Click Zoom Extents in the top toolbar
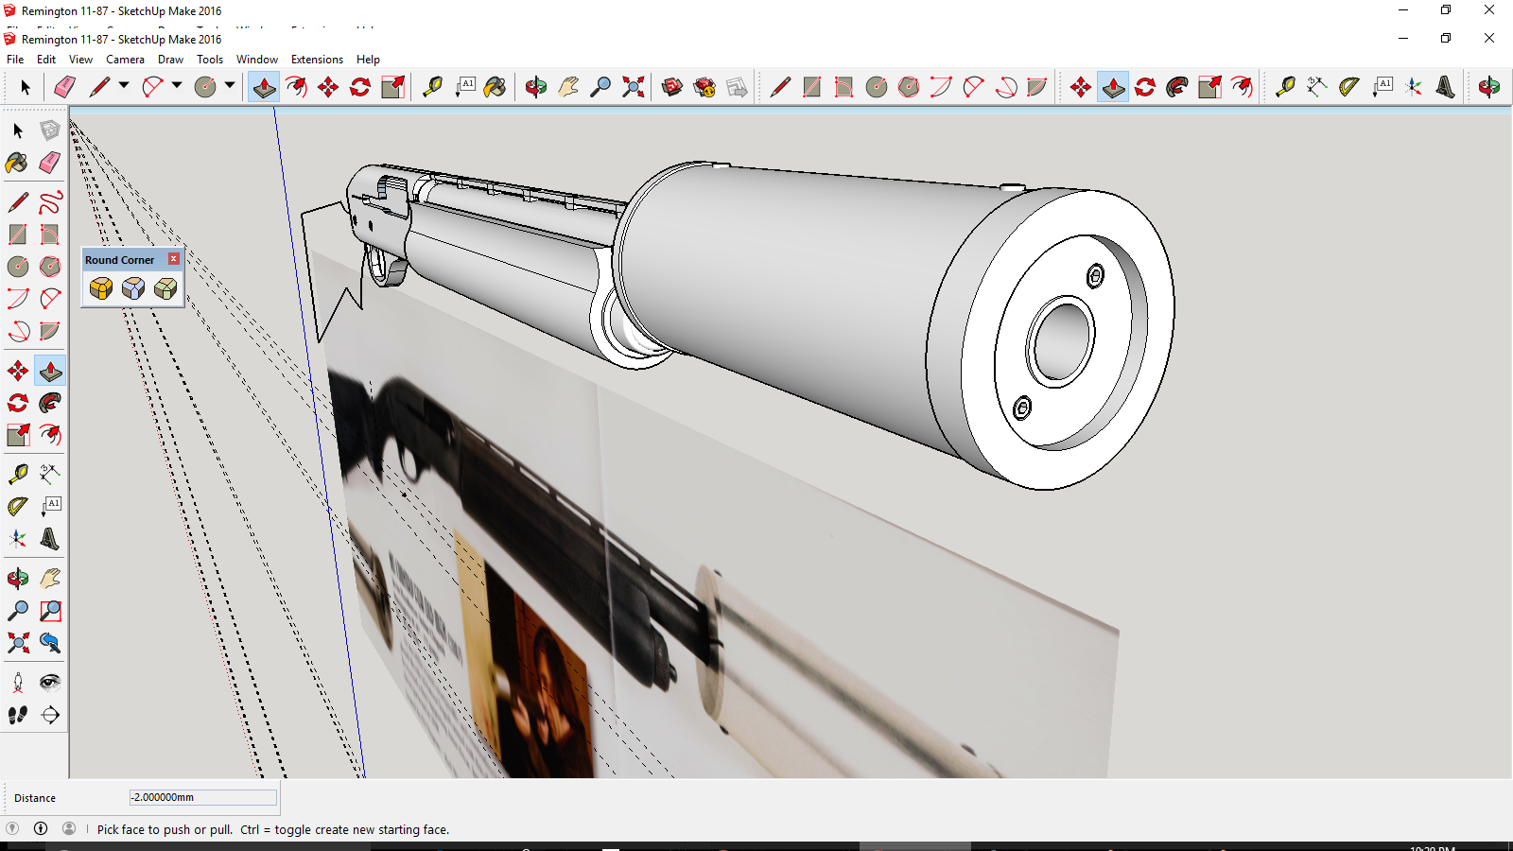This screenshot has height=851, width=1513. (634, 87)
